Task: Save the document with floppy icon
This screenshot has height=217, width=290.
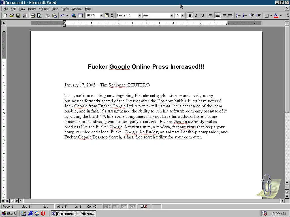Action: (18, 16)
